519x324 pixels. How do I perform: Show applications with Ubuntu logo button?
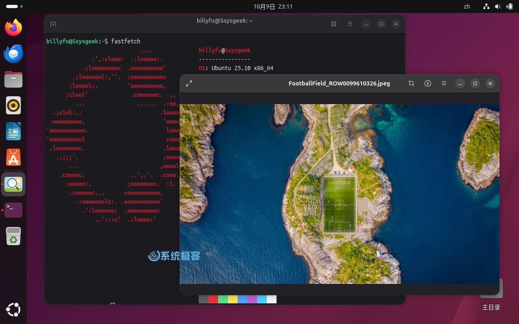point(13,310)
